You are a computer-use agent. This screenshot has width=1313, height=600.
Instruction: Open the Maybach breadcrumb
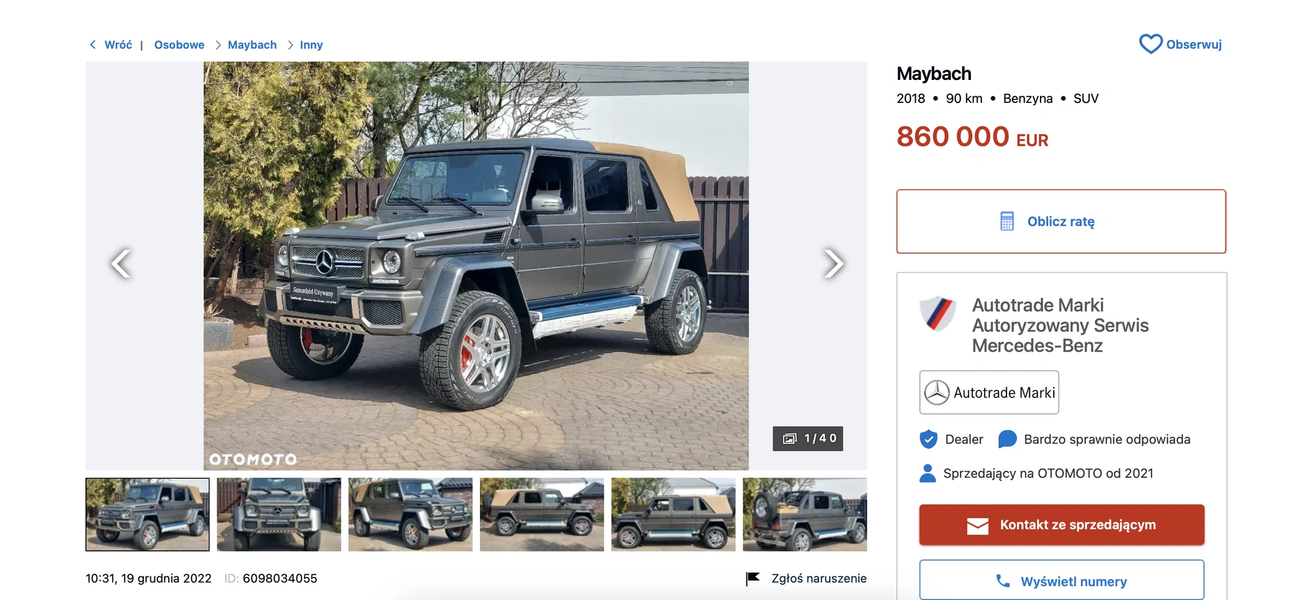coord(252,45)
